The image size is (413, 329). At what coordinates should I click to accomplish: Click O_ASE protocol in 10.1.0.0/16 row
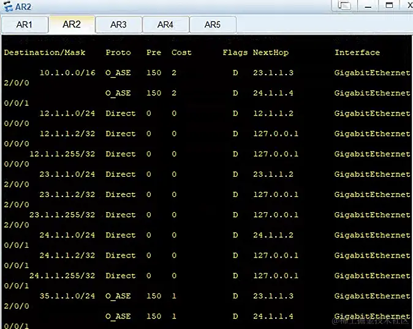click(x=118, y=73)
